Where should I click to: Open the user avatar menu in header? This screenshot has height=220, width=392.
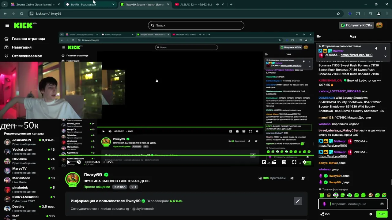click(x=379, y=25)
